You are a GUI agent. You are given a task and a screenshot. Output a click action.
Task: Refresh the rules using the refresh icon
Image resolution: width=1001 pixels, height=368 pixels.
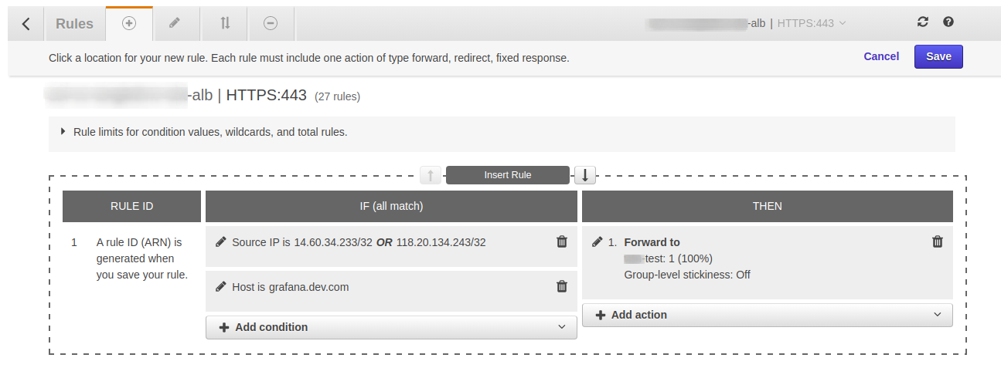(x=923, y=22)
